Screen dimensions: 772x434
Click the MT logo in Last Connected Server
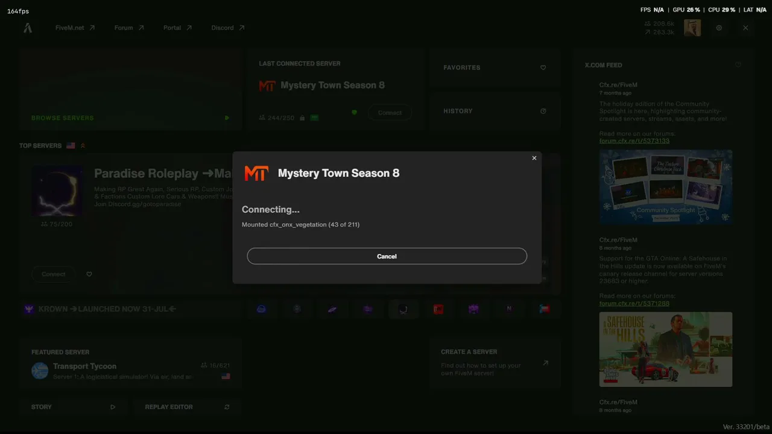point(267,86)
